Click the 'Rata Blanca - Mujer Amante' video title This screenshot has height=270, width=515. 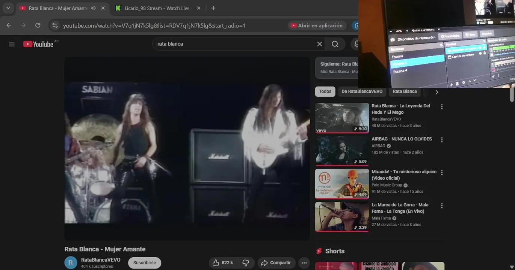point(105,249)
